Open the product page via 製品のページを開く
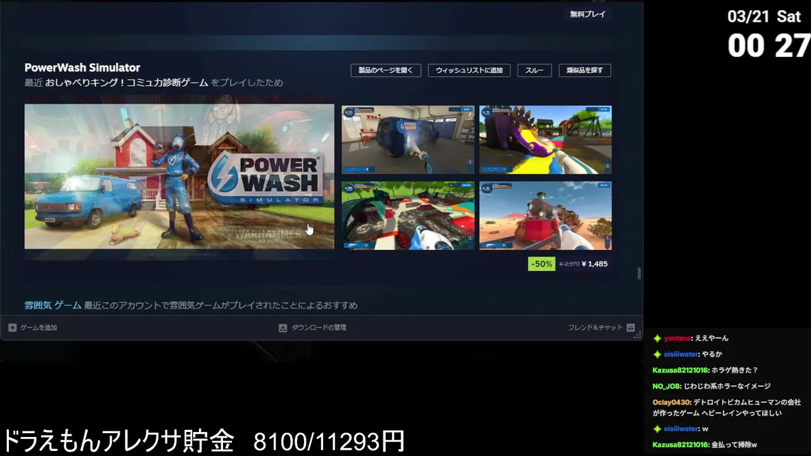This screenshot has height=456, width=811. point(386,70)
